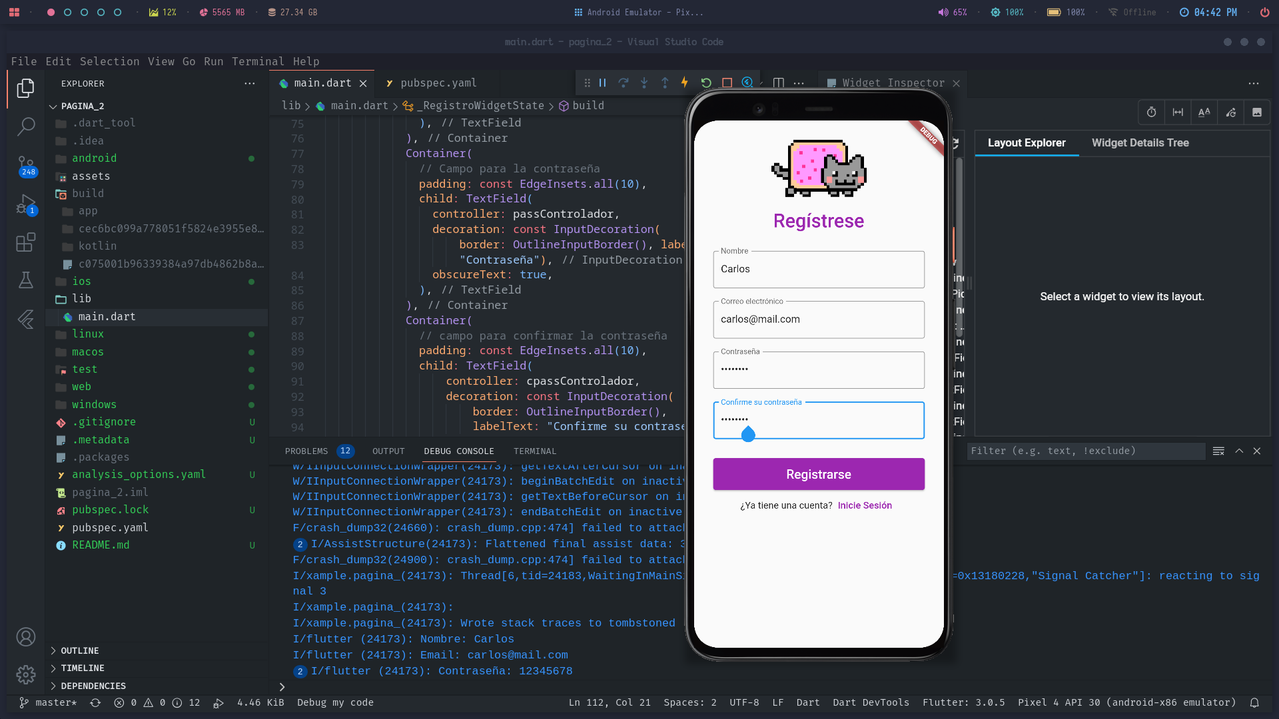Viewport: 1279px width, 719px height.
Task: Step into the next function call
Action: tap(644, 82)
